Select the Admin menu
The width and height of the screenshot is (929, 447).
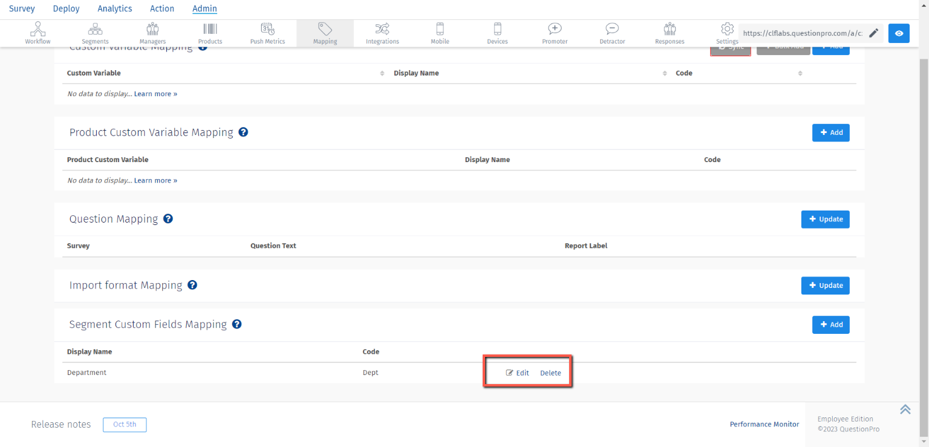point(204,8)
